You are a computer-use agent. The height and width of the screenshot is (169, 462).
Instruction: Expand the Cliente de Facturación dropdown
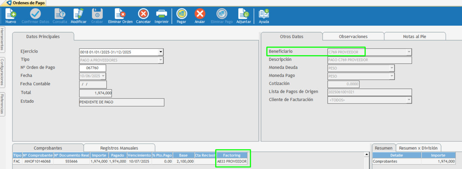point(409,100)
